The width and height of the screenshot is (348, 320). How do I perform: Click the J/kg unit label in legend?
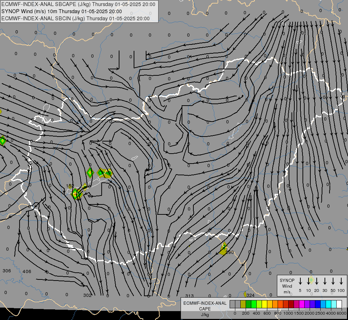pyautogui.click(x=205, y=315)
